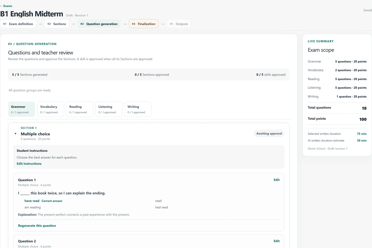Edit Question 2

[277, 241]
